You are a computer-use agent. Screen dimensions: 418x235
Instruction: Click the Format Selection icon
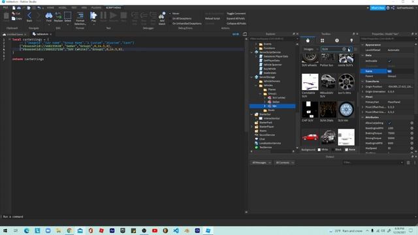pyautogui.click(x=80, y=16)
